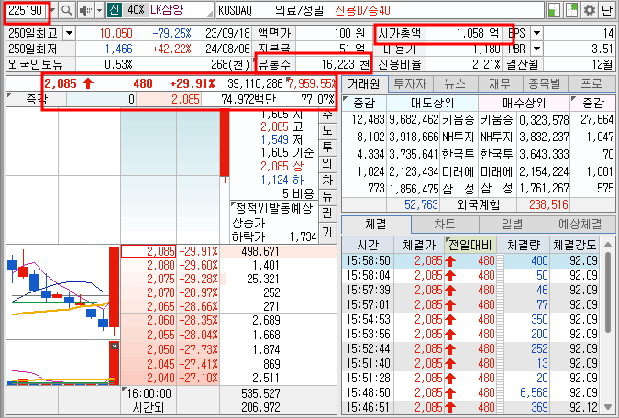The height and width of the screenshot is (418, 619).
Task: Expand the EPS indicator dropdown
Action: (x=536, y=33)
